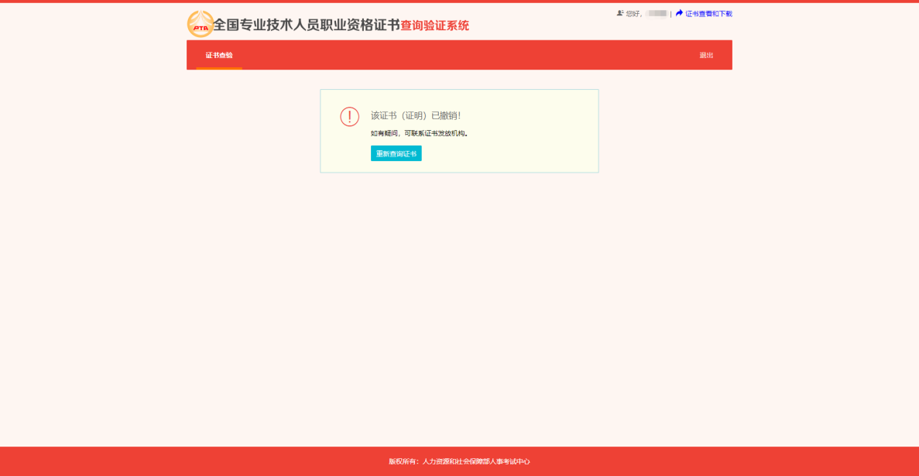Click the 重新查询证书 button
This screenshot has height=476, width=919.
[396, 153]
